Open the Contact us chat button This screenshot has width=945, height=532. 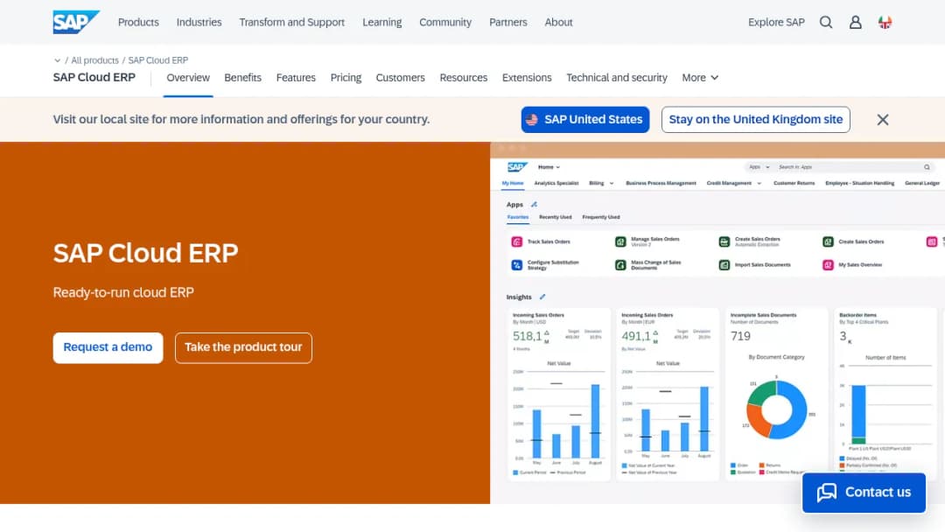tap(864, 493)
